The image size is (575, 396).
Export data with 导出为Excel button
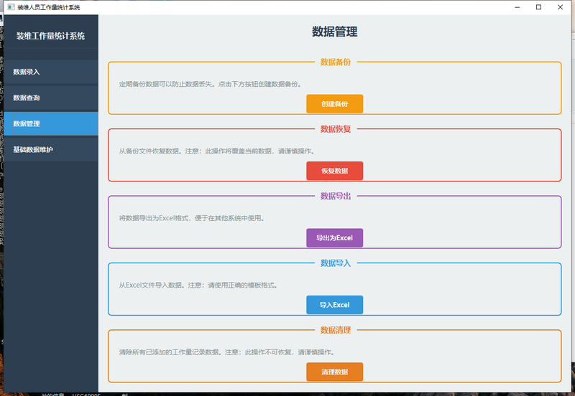tap(334, 237)
